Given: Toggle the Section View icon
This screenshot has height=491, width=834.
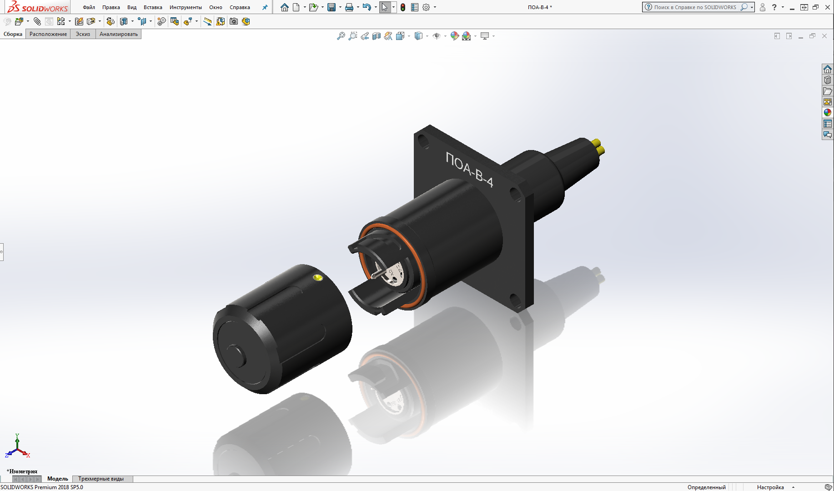Looking at the screenshot, I should (x=377, y=36).
